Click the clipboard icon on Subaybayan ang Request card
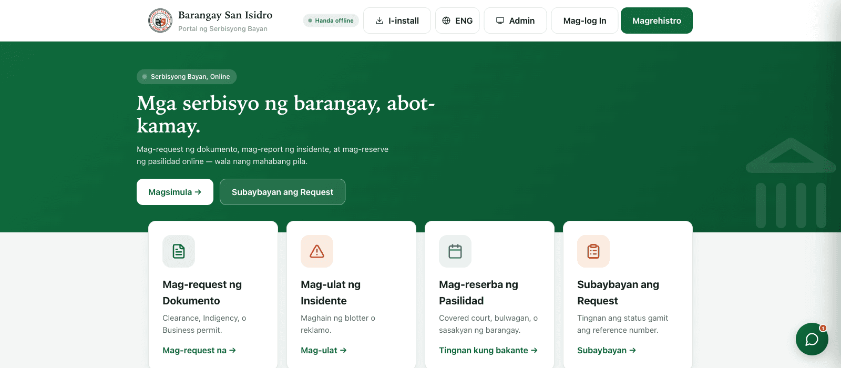 point(593,251)
